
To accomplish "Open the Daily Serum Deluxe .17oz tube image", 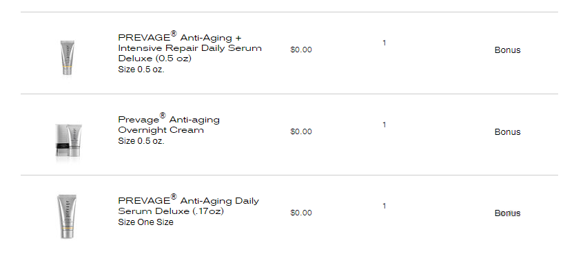I will [67, 217].
